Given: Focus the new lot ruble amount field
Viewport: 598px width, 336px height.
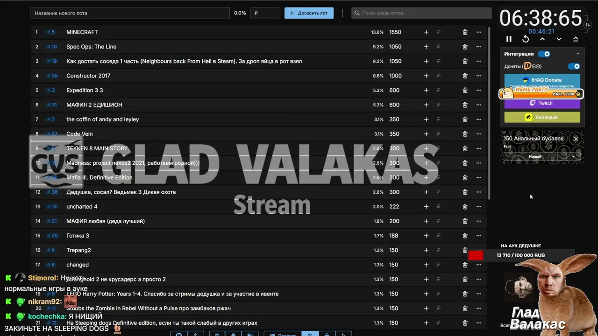Looking at the screenshot, I should pos(265,13).
